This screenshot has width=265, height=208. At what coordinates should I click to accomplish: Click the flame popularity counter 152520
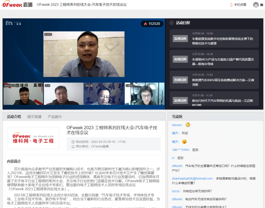(152, 24)
